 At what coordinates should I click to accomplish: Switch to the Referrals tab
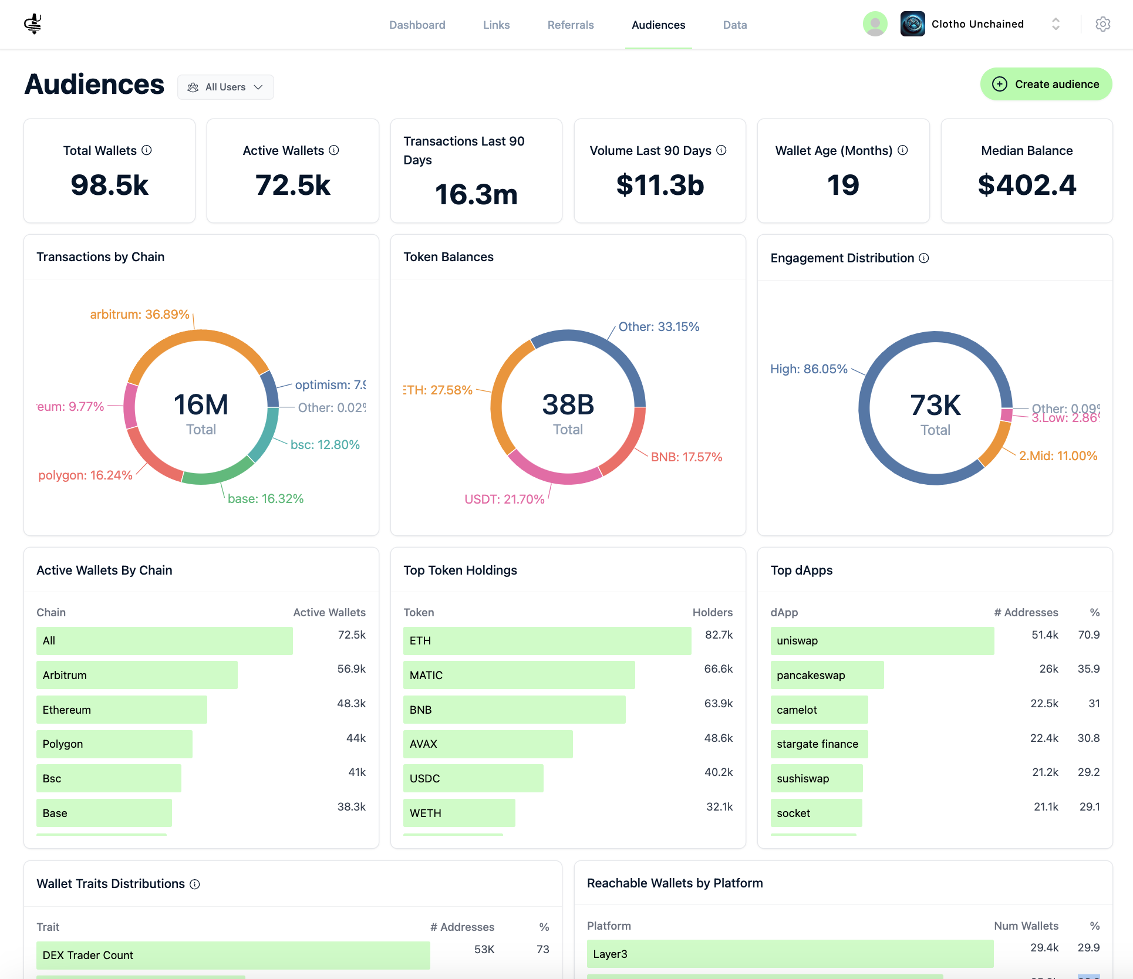click(x=571, y=25)
